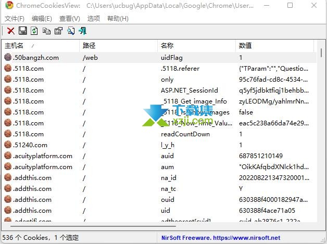Select the _5118_Get_image_Info cookie

pos(194,101)
